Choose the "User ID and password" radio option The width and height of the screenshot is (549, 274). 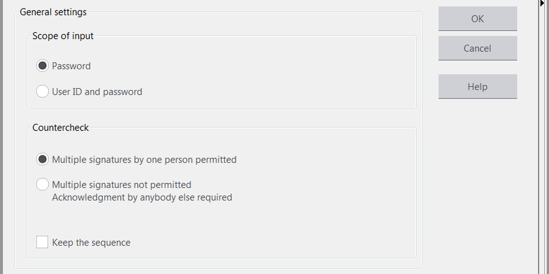[42, 91]
